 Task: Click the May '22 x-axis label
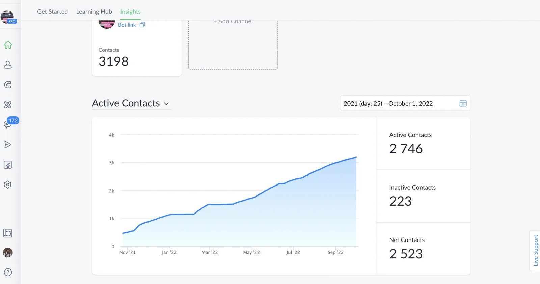[x=251, y=252]
